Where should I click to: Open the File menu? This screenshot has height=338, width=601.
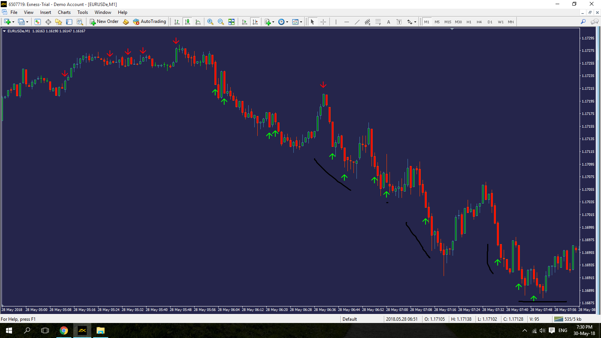pyautogui.click(x=14, y=12)
